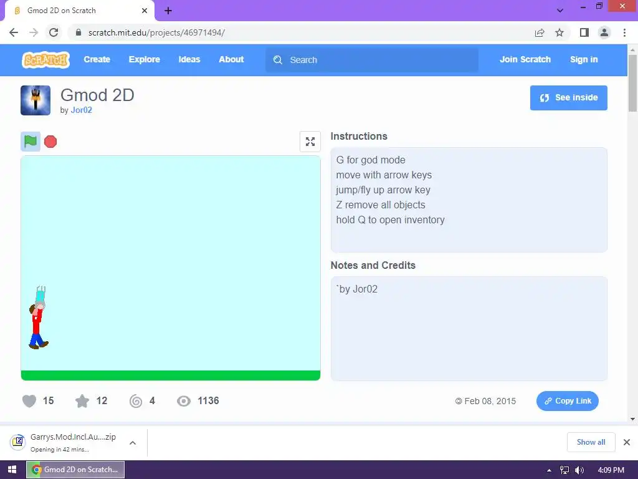Screen dimensions: 638x479
Task: Open author Jor02's profile link
Action: pos(82,110)
